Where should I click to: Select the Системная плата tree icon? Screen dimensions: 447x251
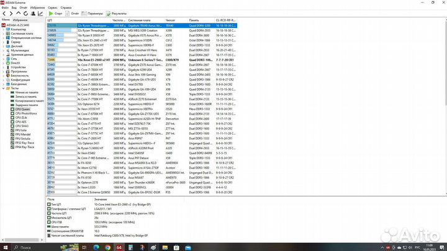(x=8, y=33)
